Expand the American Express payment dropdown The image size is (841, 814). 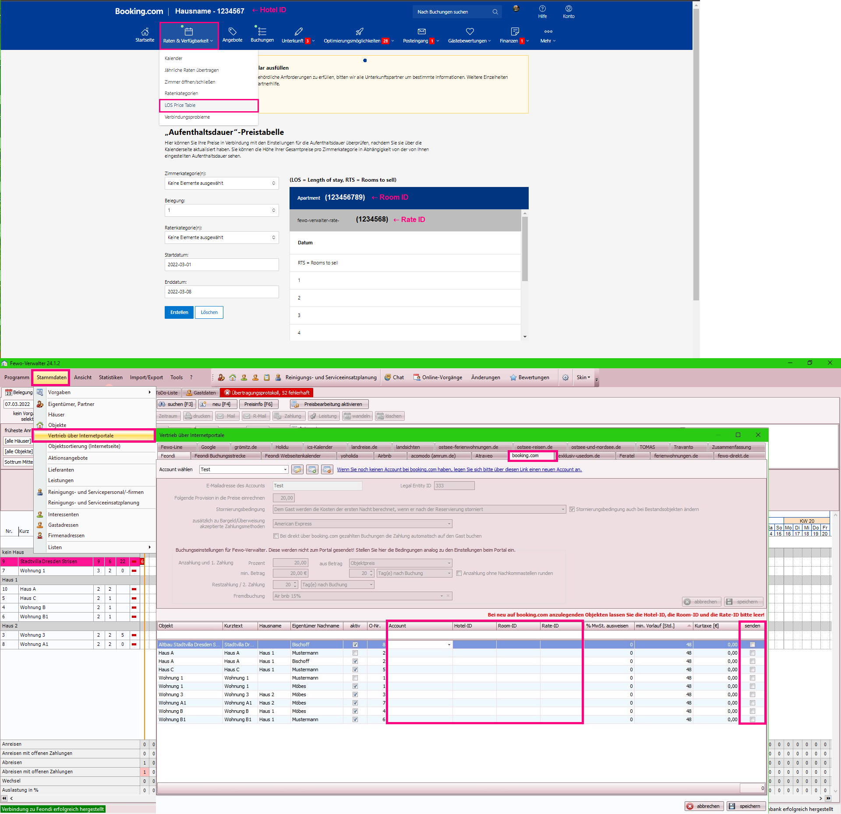pos(449,524)
